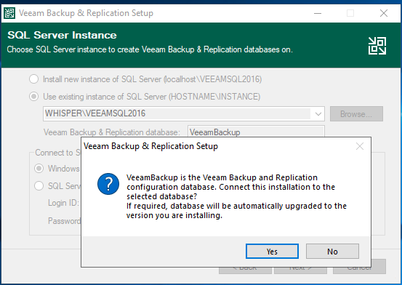Select Install new instance of SQL Server

[x=34, y=79]
